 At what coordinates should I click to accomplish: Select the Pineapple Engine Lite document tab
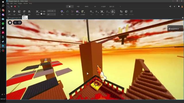[x=14, y=18]
